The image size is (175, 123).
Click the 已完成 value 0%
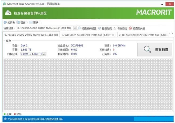click(x=115, y=54)
